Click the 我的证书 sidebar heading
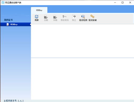 click(x=9, y=20)
